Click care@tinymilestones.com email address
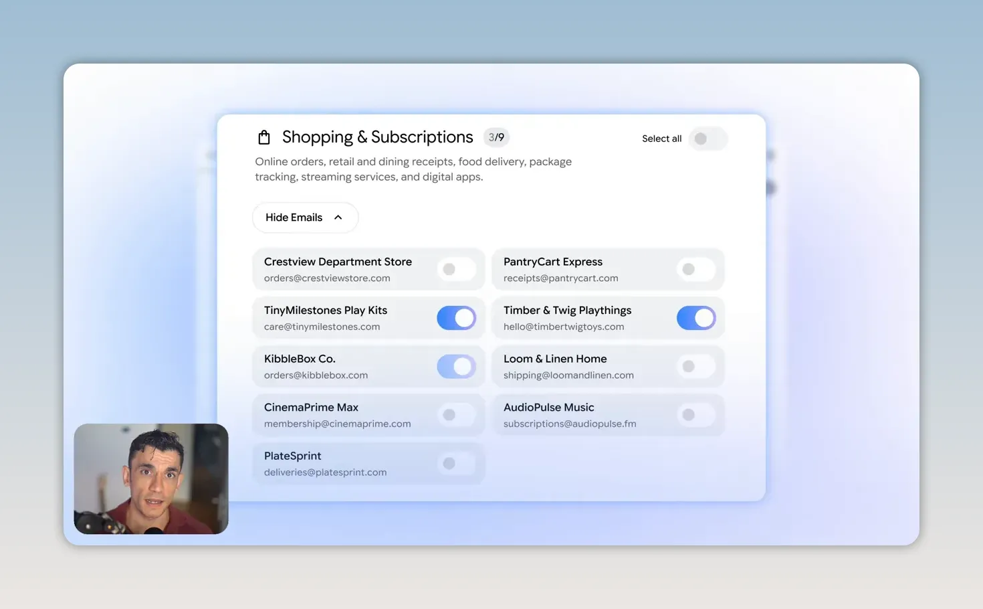Screen dimensions: 983x609 click(x=322, y=327)
